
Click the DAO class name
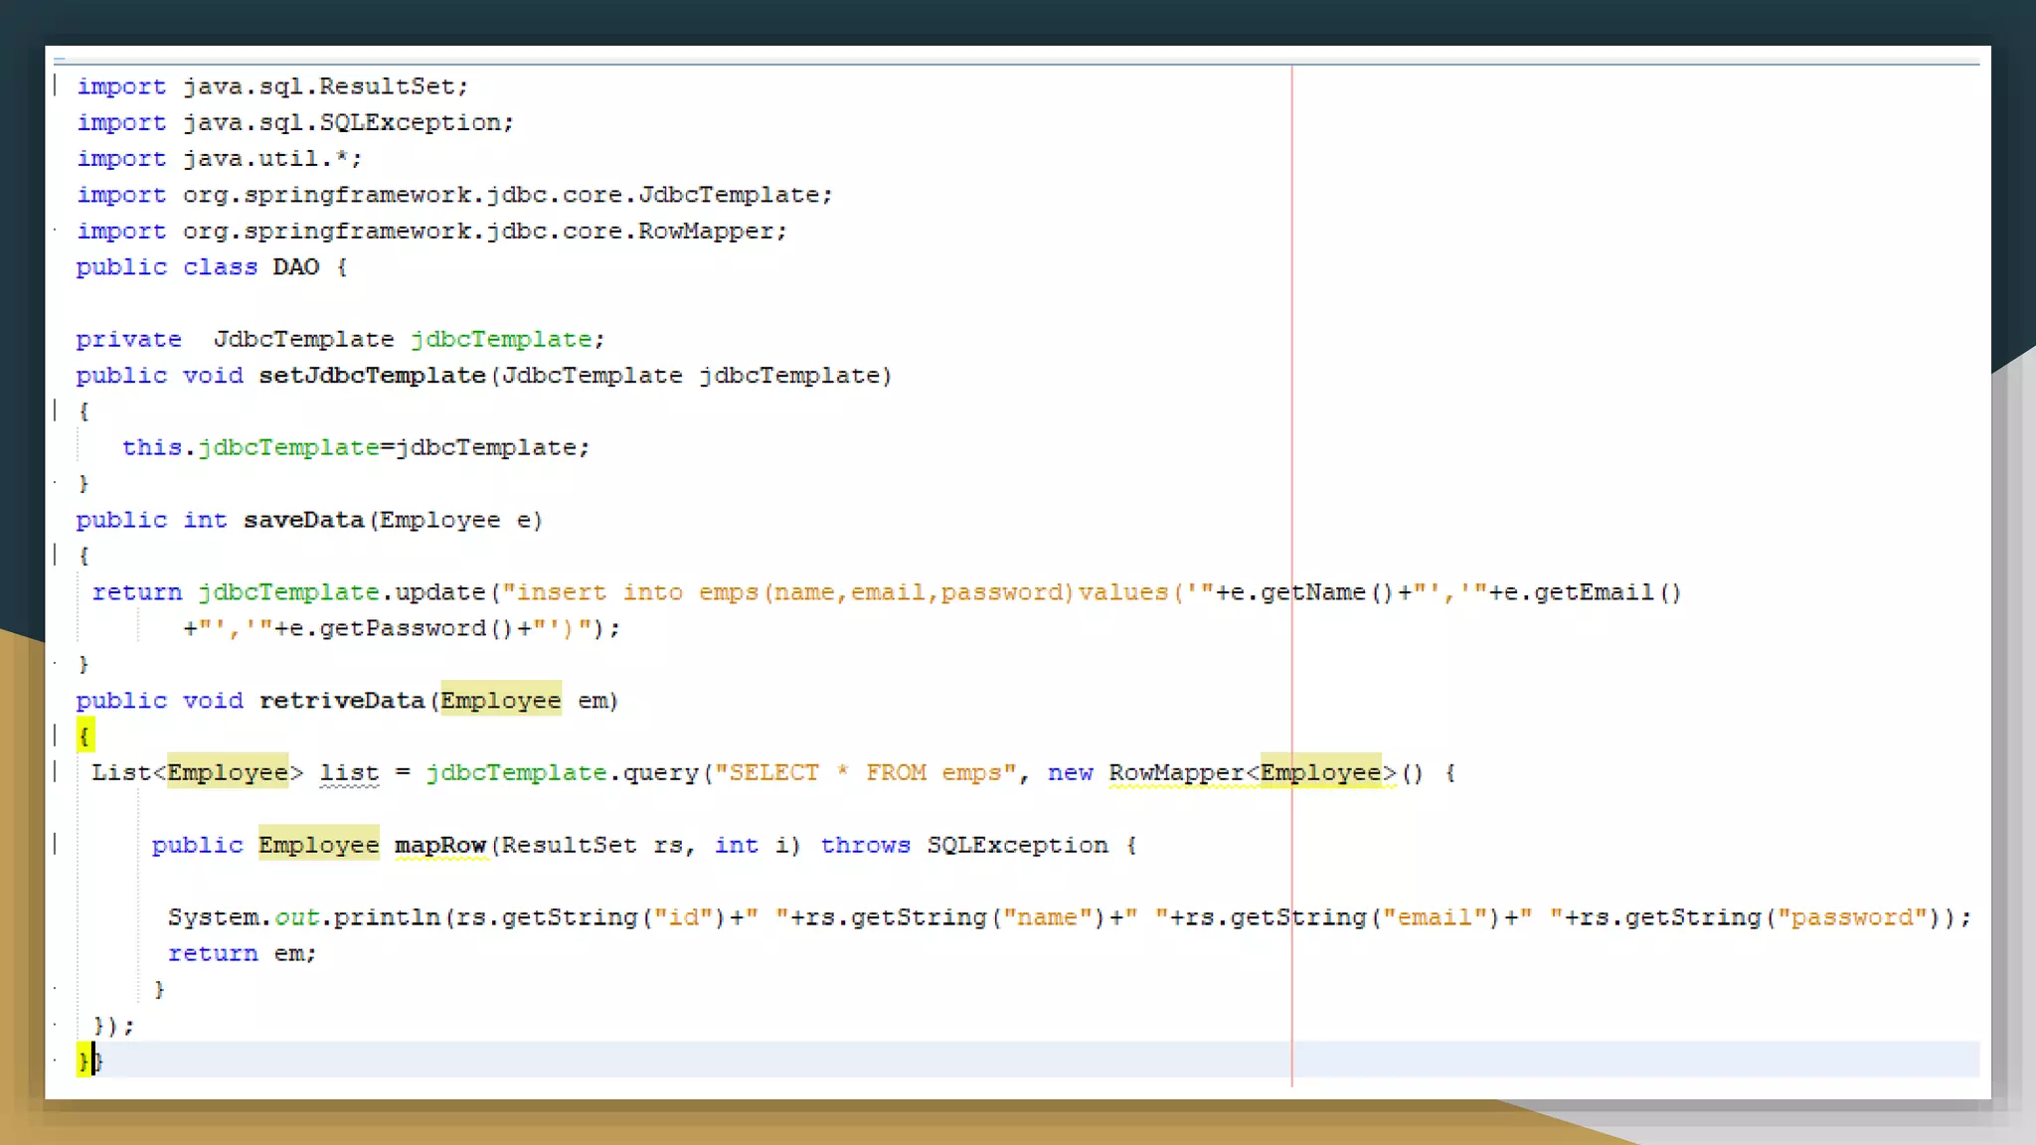[x=295, y=267]
